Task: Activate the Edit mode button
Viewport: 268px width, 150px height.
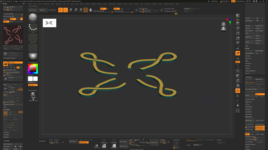Action: pyautogui.click(x=60, y=10)
